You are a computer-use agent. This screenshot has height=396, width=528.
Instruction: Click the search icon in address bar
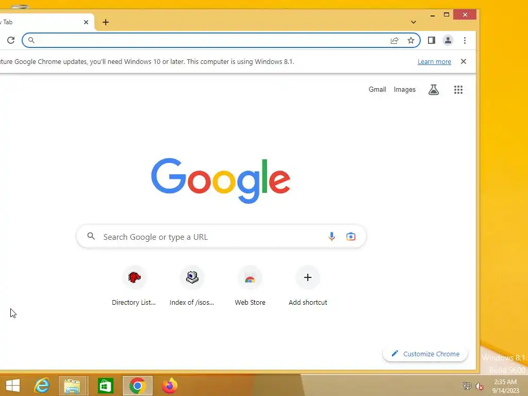point(31,40)
